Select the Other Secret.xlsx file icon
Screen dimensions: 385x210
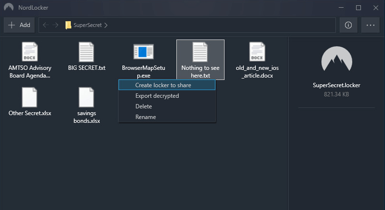coord(29,97)
